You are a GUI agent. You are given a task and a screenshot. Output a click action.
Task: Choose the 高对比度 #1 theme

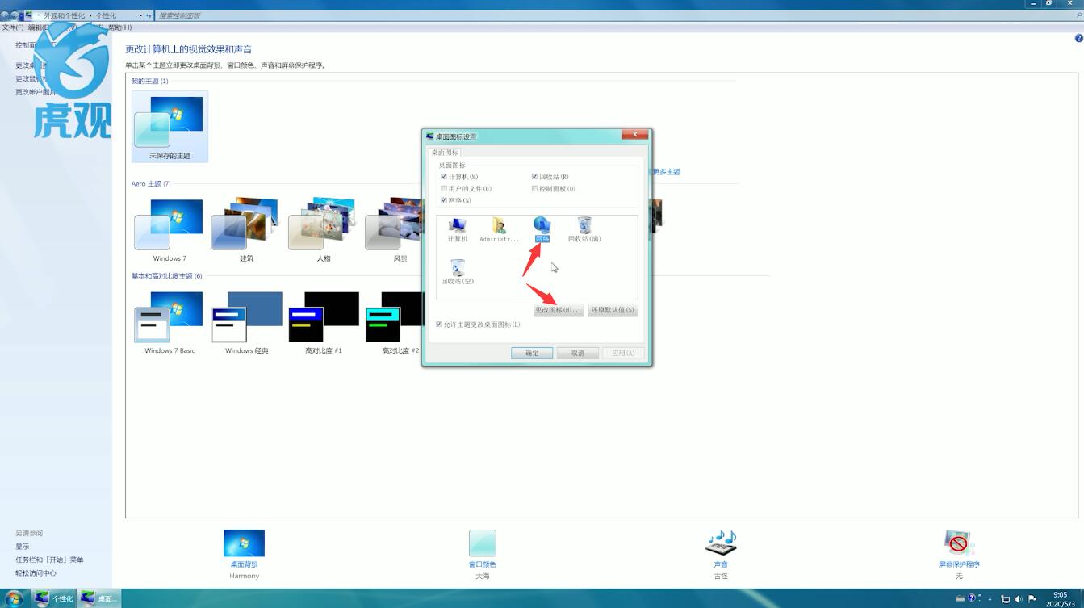coord(323,323)
